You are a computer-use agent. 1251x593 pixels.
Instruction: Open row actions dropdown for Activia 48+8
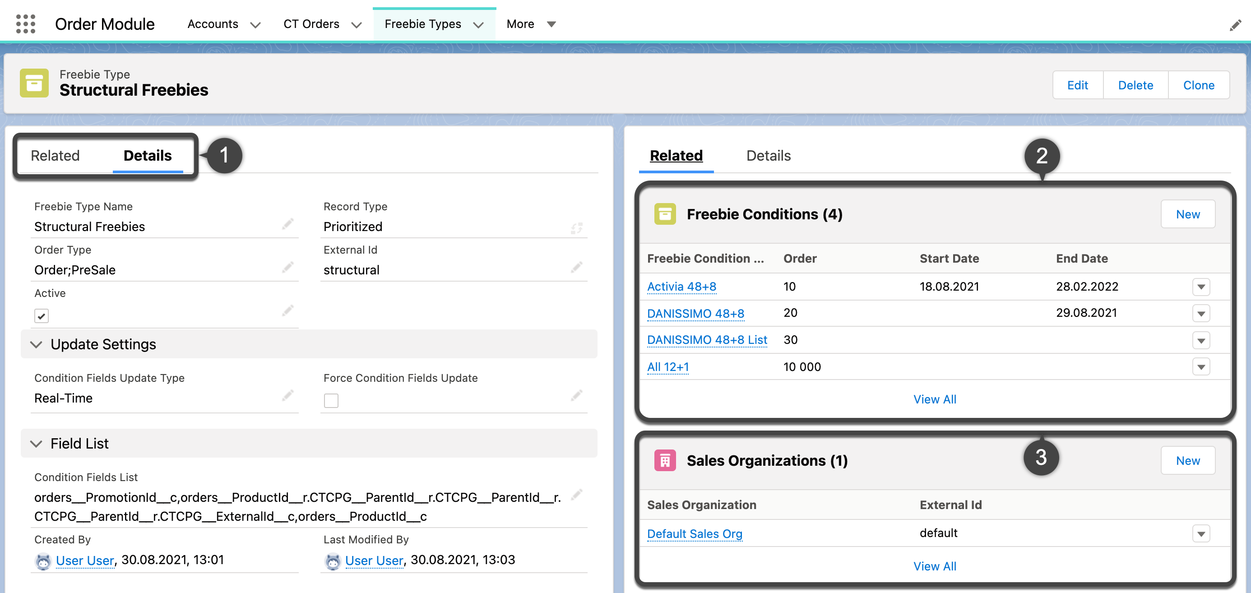(1200, 287)
